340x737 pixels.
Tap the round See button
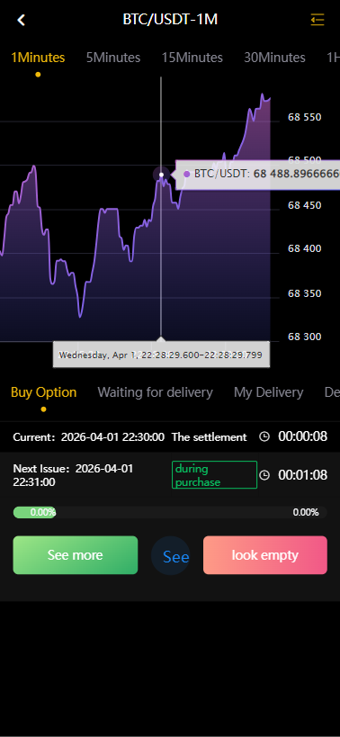(x=171, y=555)
